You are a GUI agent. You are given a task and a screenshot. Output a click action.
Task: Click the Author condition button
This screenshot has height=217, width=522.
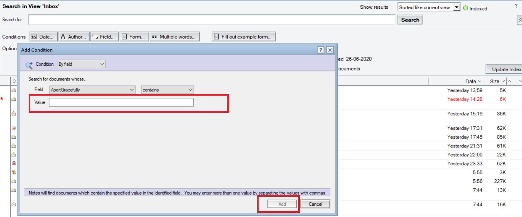pos(74,37)
